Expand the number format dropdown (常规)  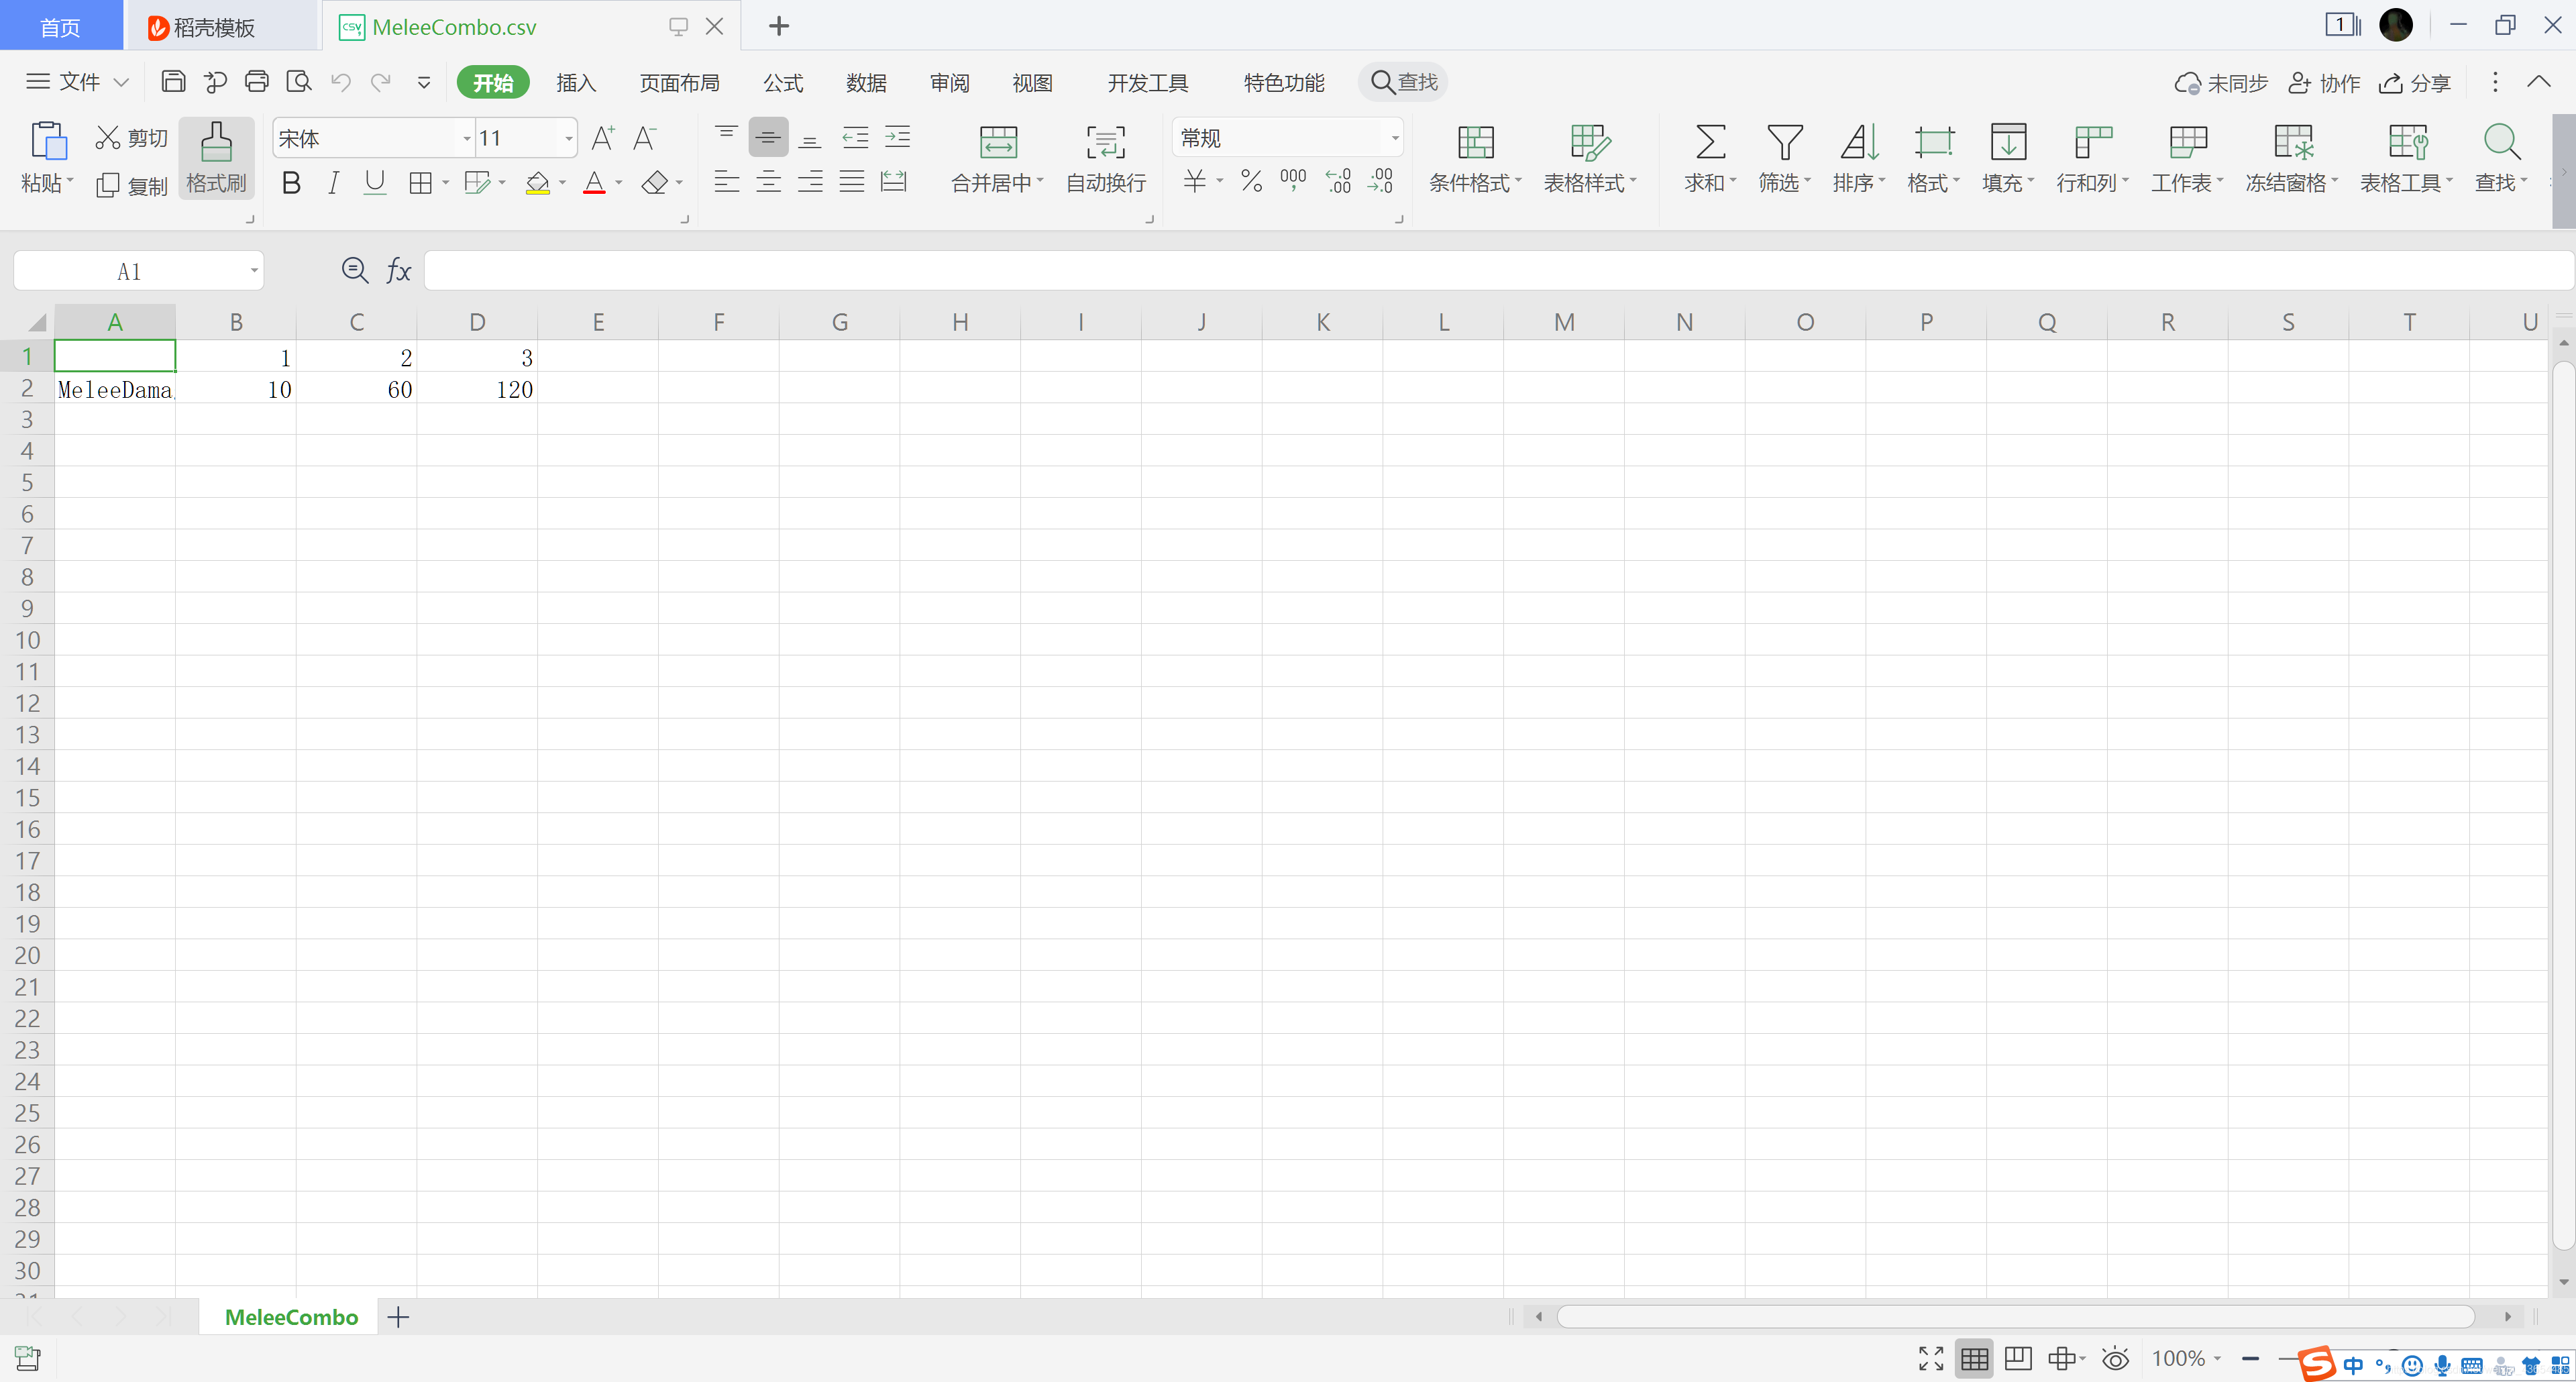(1394, 138)
